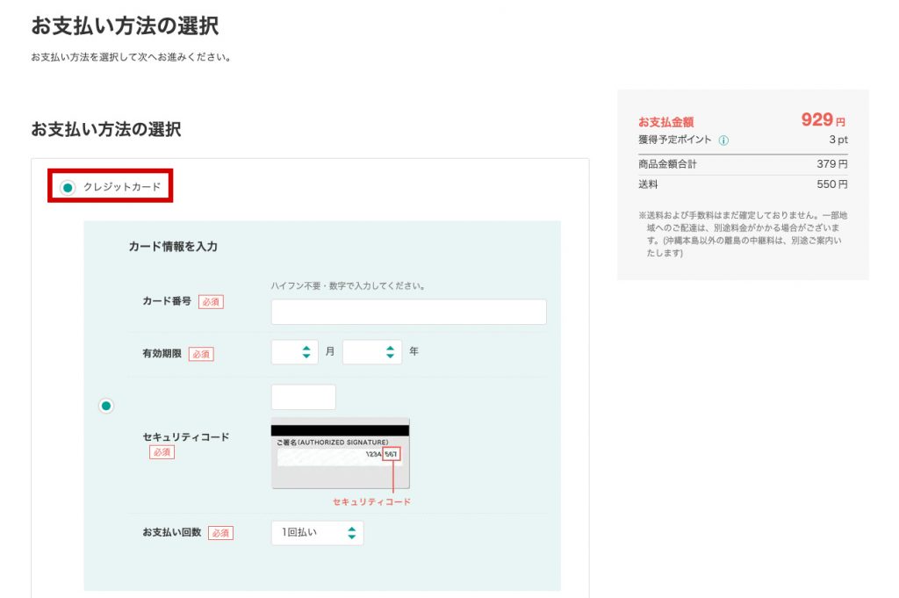
Task: Click the 必須 badge next to 有効期限
Action: (201, 354)
